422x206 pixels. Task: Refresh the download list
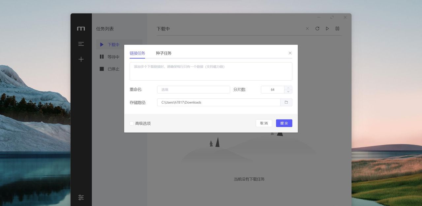click(317, 29)
